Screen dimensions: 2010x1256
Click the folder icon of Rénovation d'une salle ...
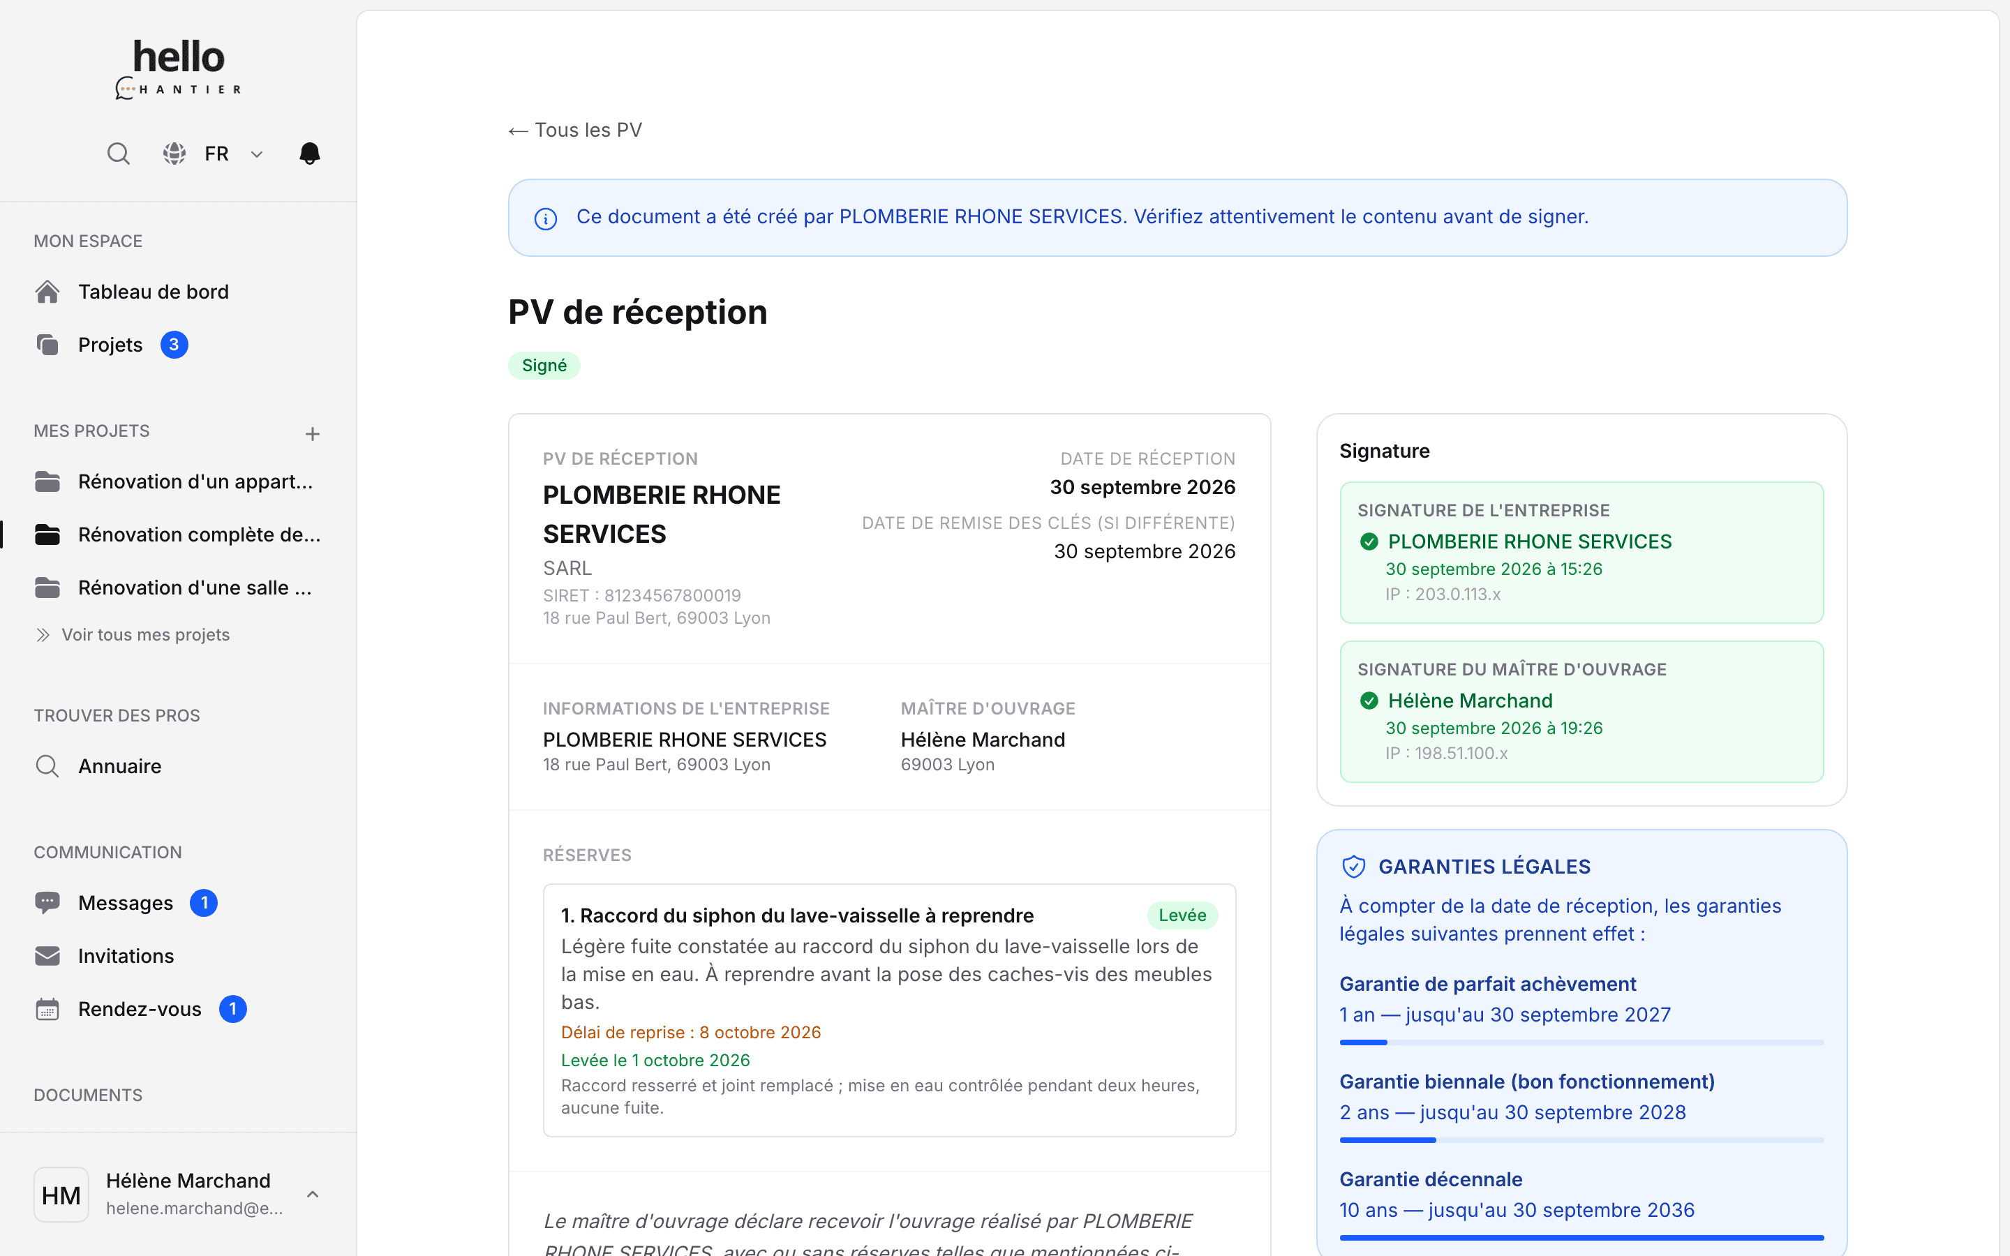pos(47,588)
